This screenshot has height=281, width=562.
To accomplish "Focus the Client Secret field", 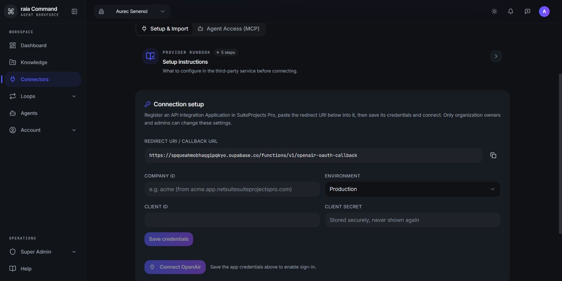I will click(x=413, y=220).
